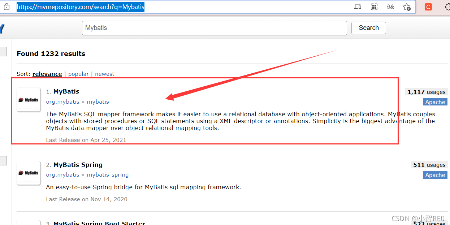This screenshot has width=450, height=225.
Task: Open the mybatis artifact link
Action: 98,102
